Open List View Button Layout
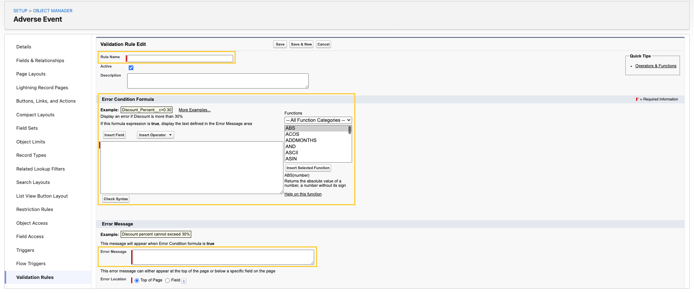 (42, 196)
